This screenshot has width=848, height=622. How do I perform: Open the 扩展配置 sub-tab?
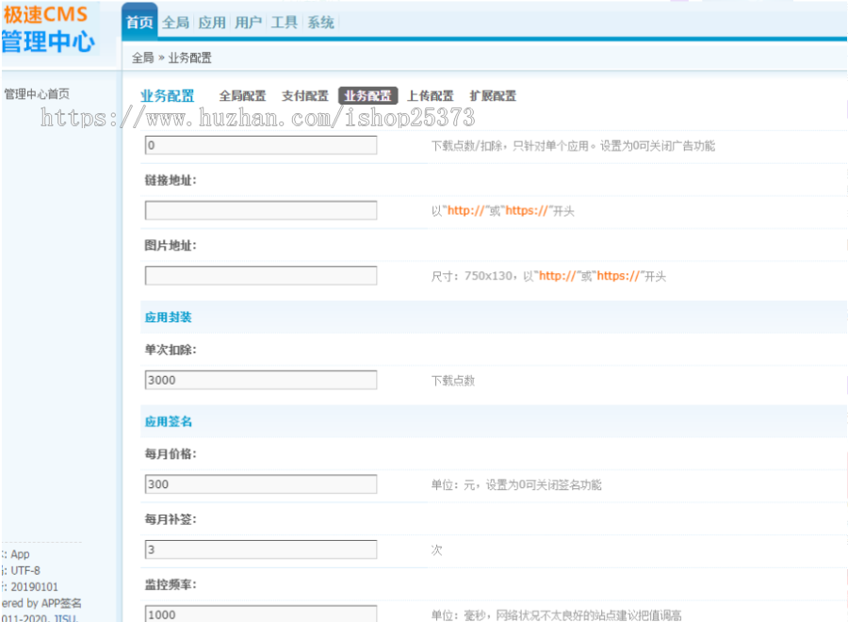[x=493, y=96]
